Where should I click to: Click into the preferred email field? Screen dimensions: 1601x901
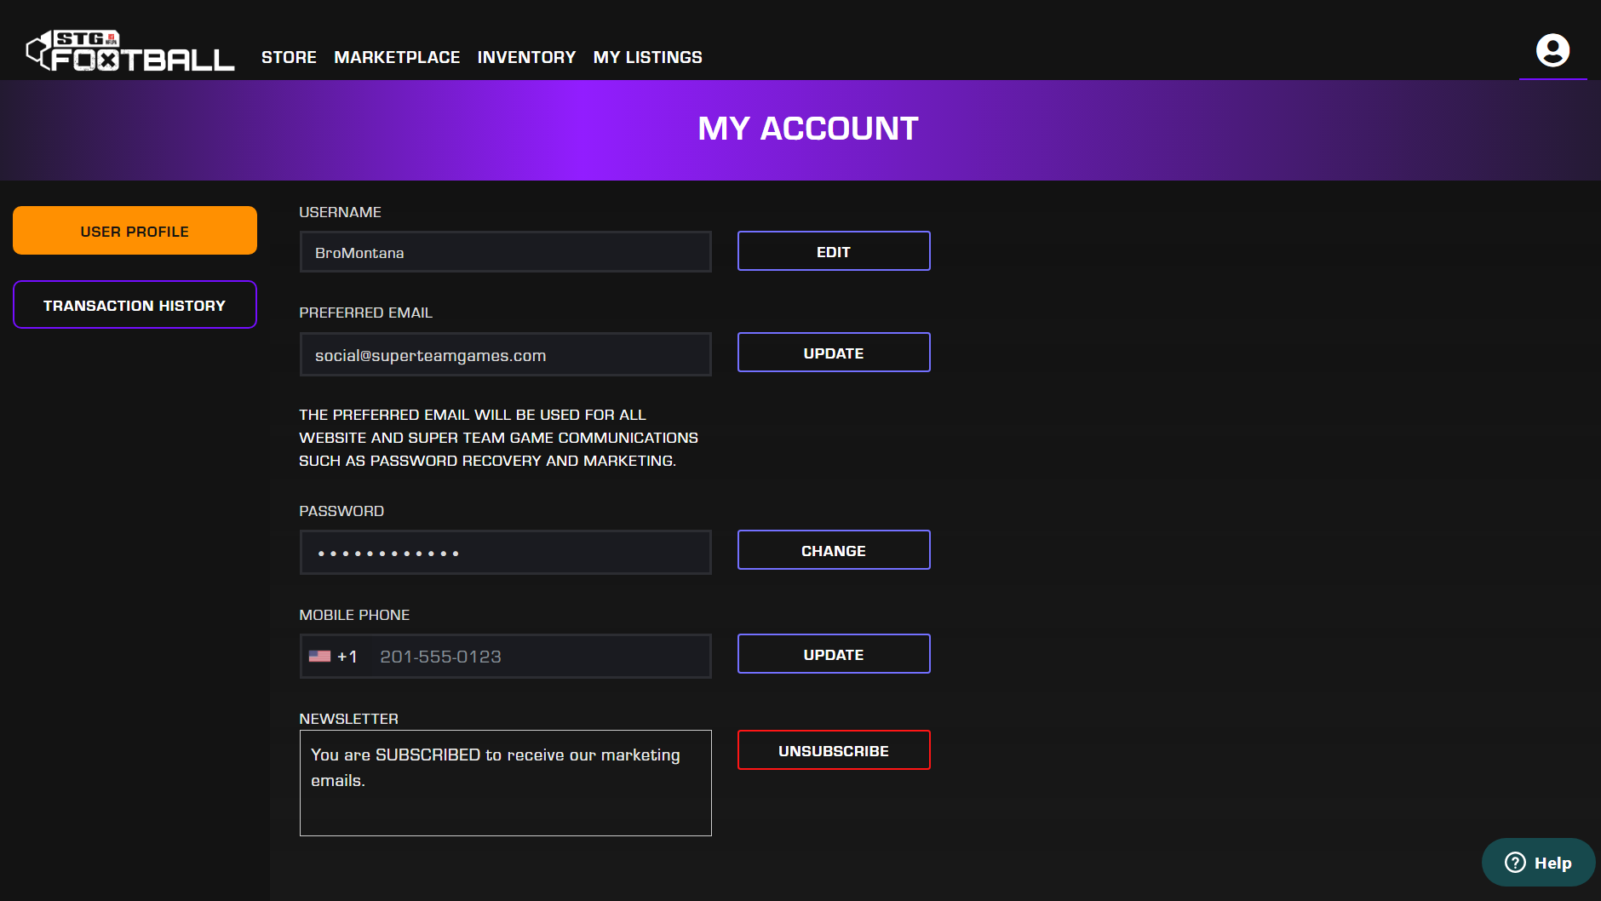(x=505, y=354)
